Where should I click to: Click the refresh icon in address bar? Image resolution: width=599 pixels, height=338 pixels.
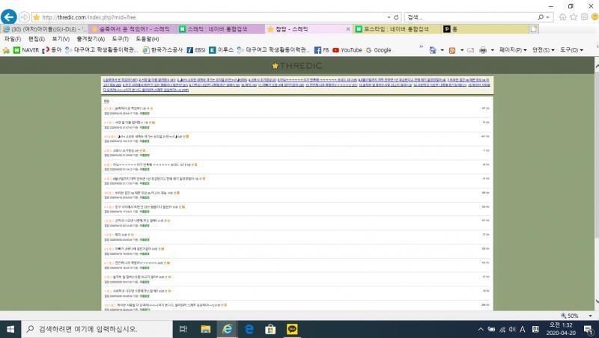(396, 17)
